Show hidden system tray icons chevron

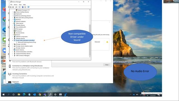pos(131,95)
